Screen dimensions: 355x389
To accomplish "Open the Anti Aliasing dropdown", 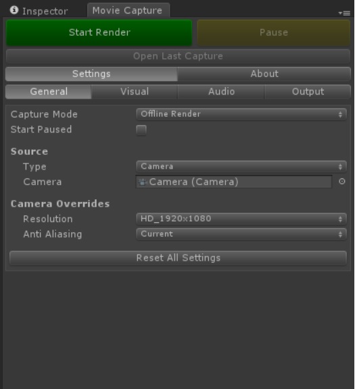I will (x=241, y=234).
